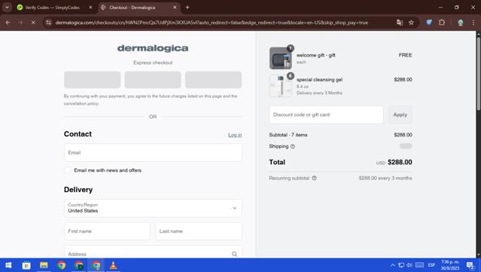
Task: Open active Chrome window on taskbar
Action: coord(96,265)
